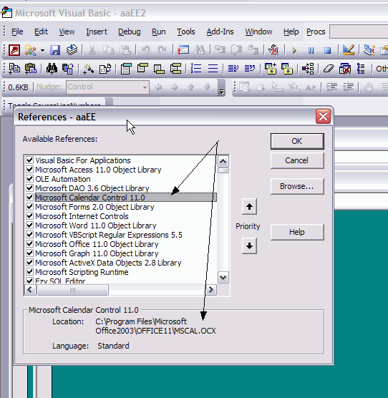Click the magic wand icon in second toolbar
388x398 pixels.
click(x=88, y=69)
